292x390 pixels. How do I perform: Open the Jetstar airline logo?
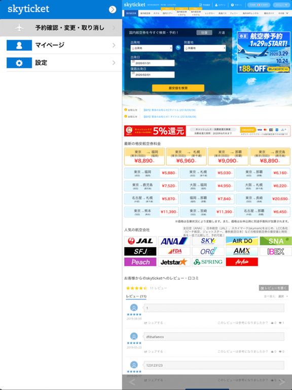[x=174, y=262]
